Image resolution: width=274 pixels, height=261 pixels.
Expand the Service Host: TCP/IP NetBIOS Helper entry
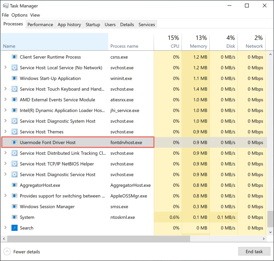pyautogui.click(x=6, y=164)
